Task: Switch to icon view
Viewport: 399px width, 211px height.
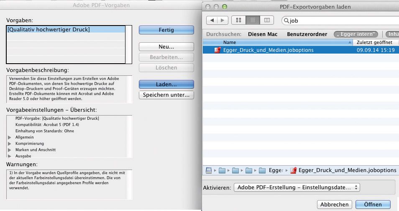Action: tap(239, 21)
